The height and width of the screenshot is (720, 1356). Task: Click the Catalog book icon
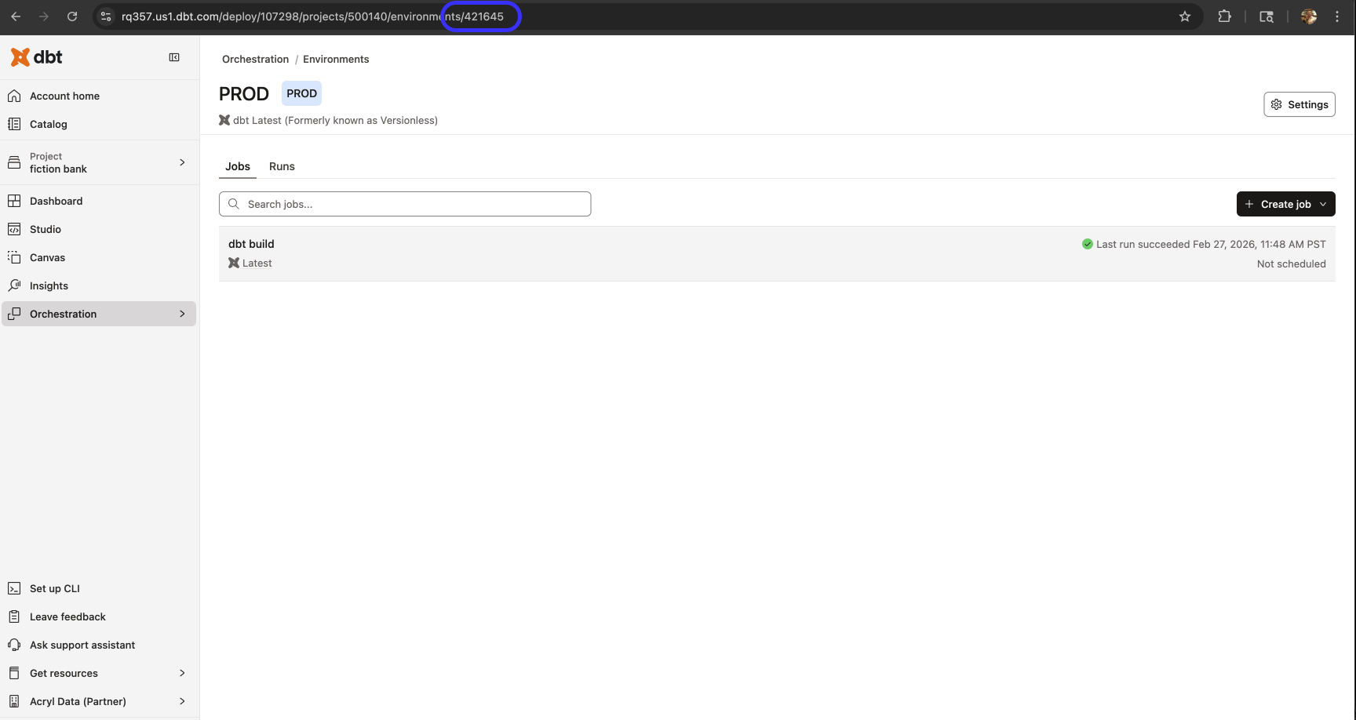click(x=14, y=124)
